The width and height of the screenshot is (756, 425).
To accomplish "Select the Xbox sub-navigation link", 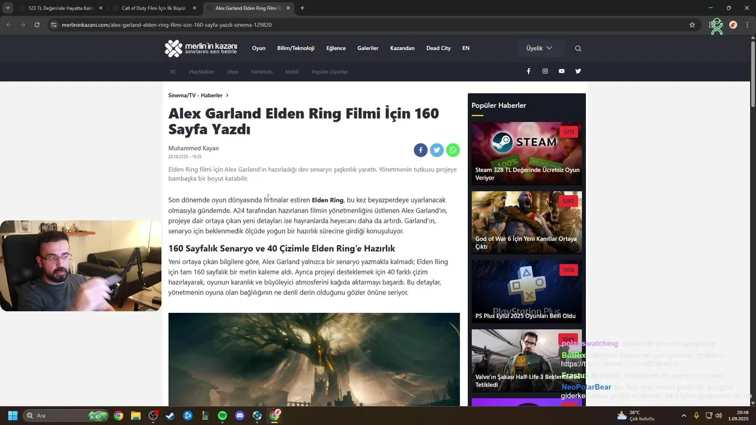I will coord(233,72).
